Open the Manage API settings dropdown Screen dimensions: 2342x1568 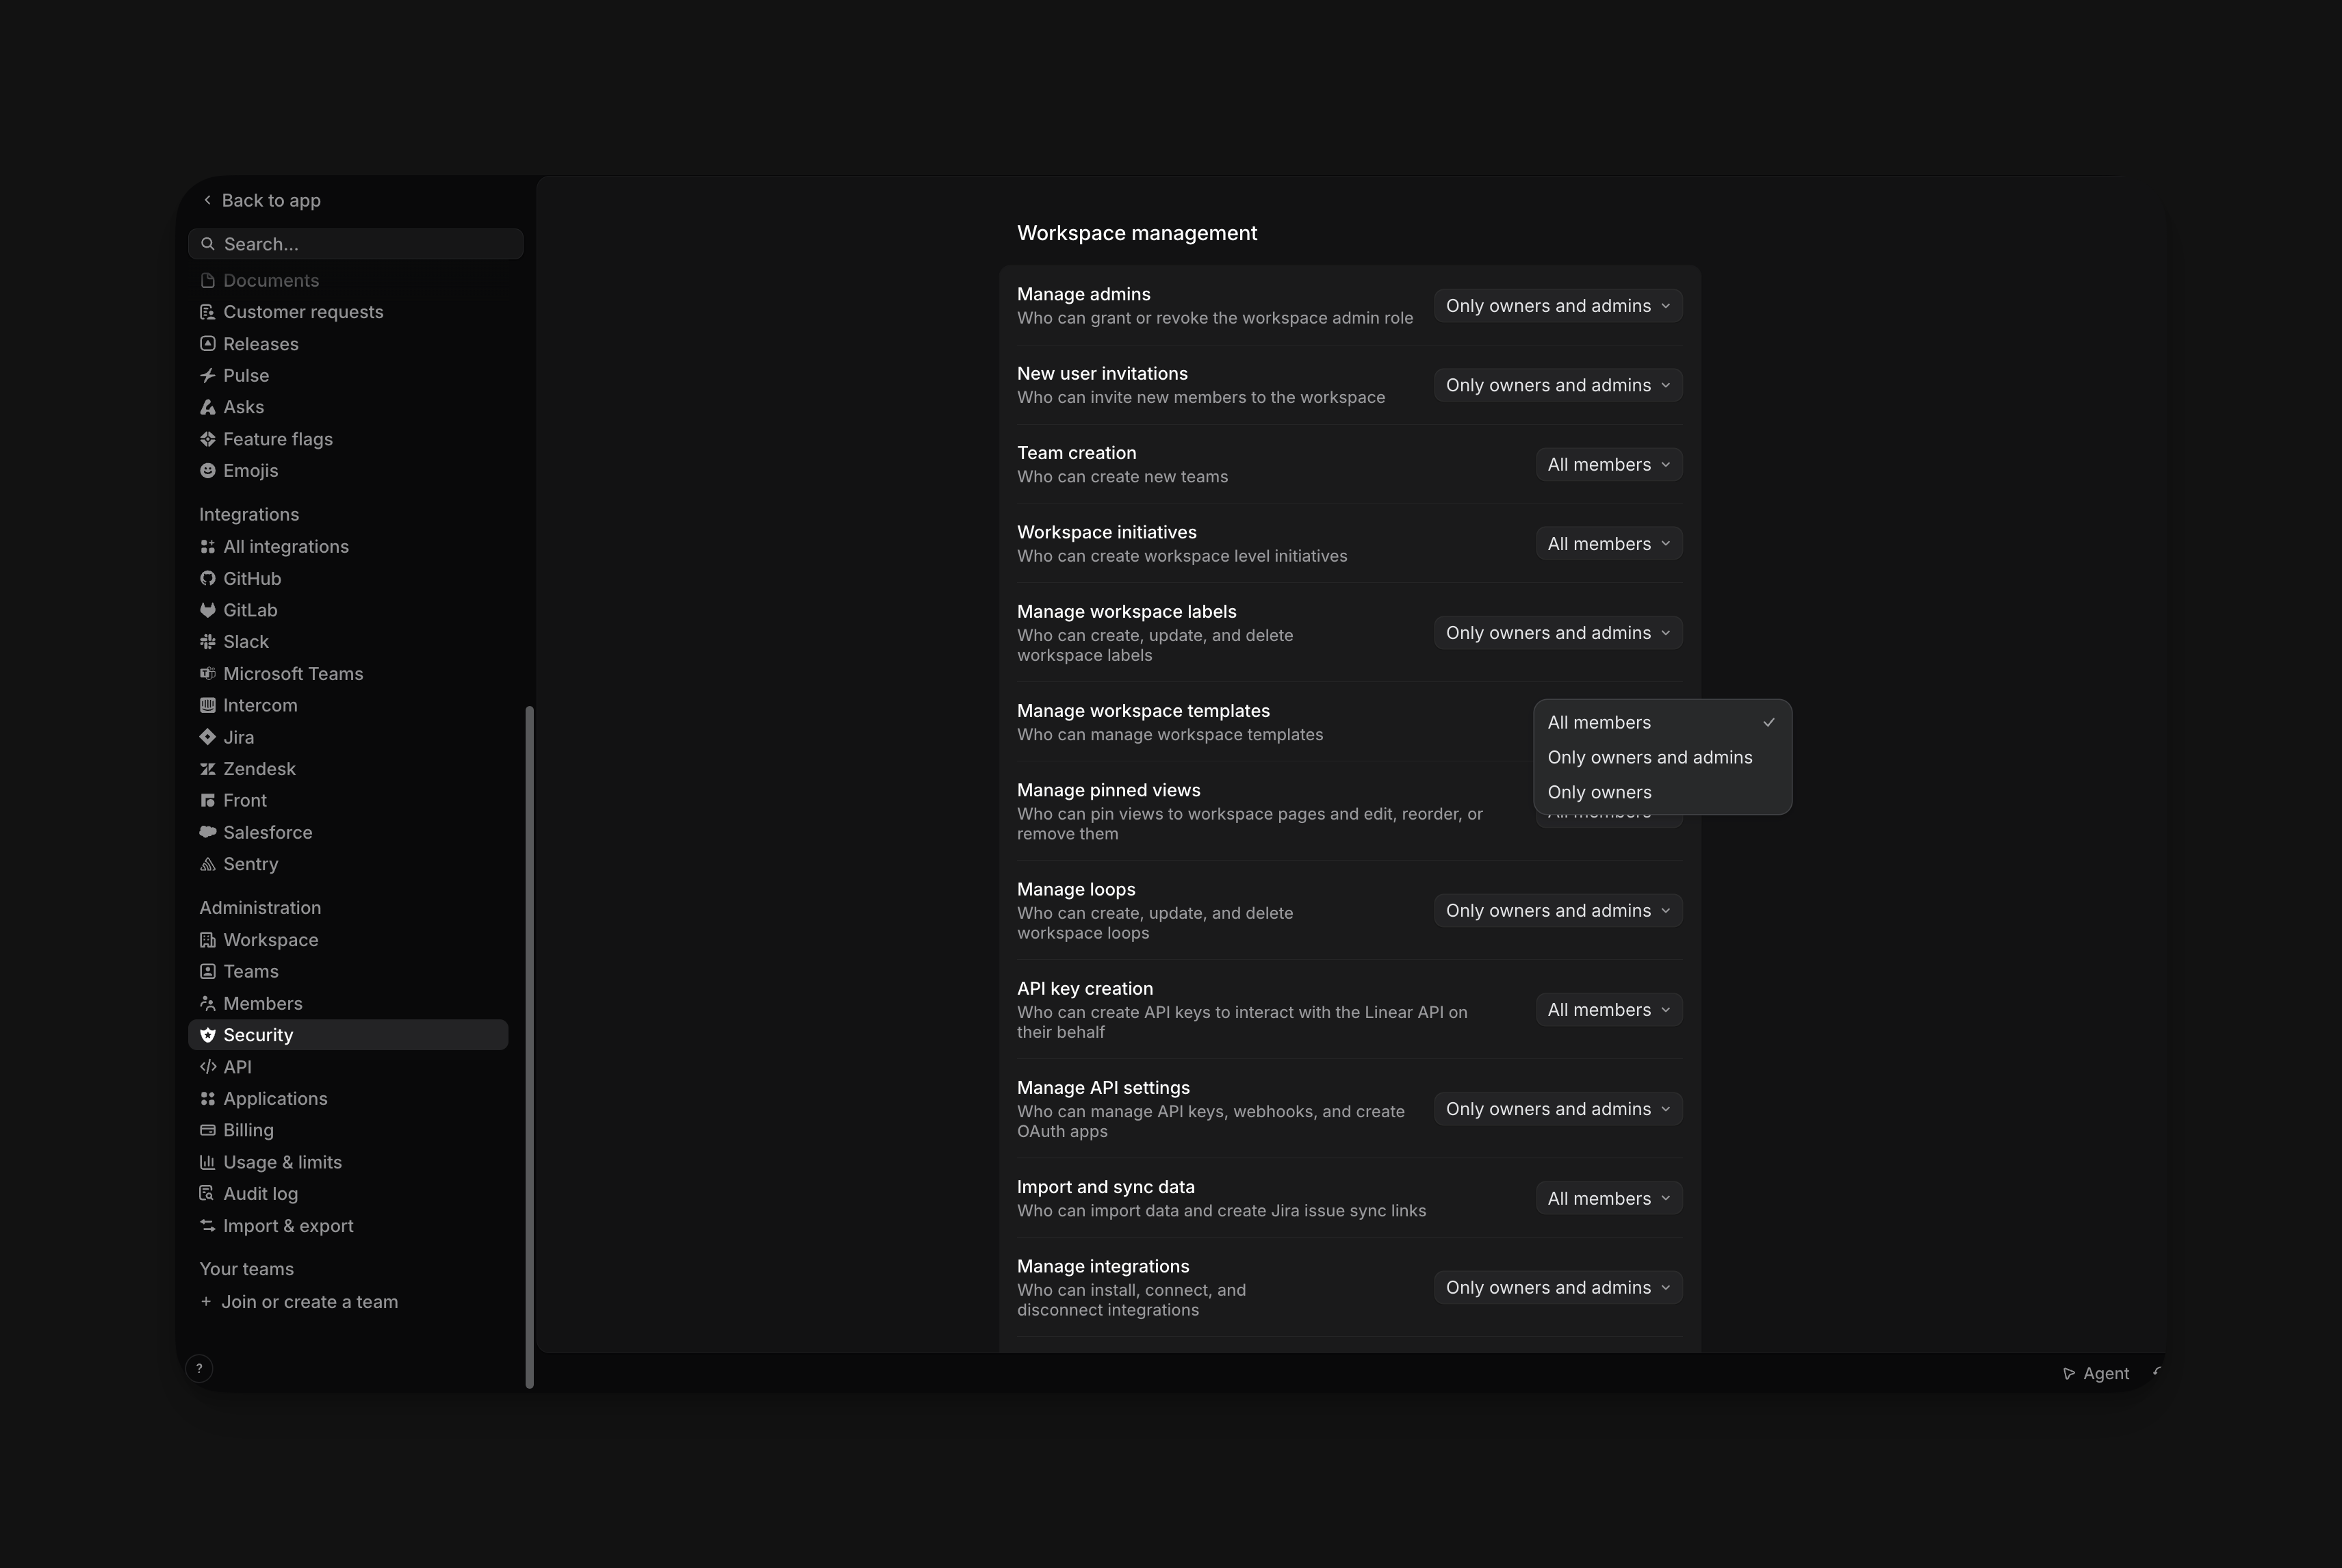click(x=1558, y=1109)
